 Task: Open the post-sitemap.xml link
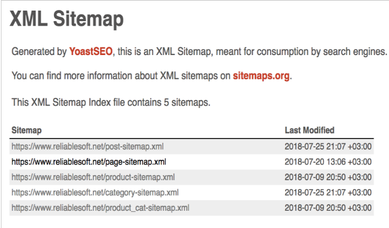click(87, 147)
